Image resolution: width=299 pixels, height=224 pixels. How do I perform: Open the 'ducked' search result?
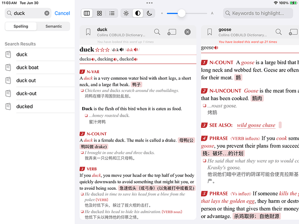coord(40,107)
